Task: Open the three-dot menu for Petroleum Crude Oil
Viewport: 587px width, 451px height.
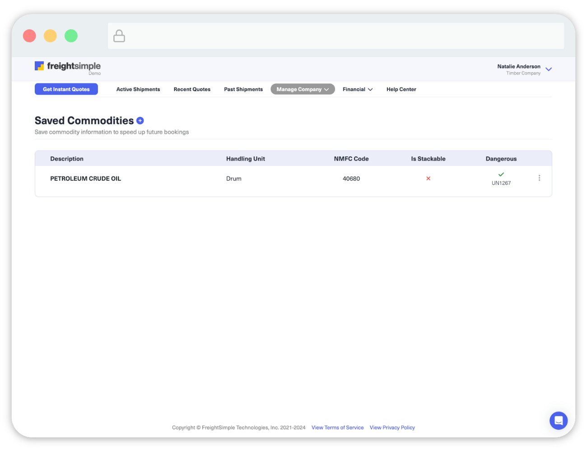Action: 539,178
